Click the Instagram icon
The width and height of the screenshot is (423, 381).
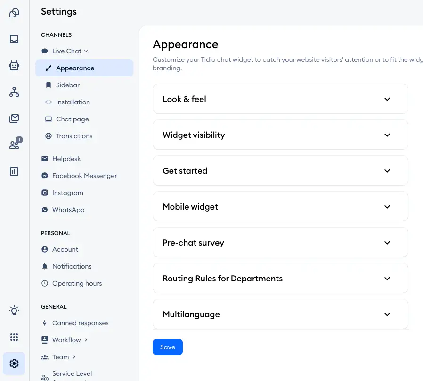tap(45, 193)
